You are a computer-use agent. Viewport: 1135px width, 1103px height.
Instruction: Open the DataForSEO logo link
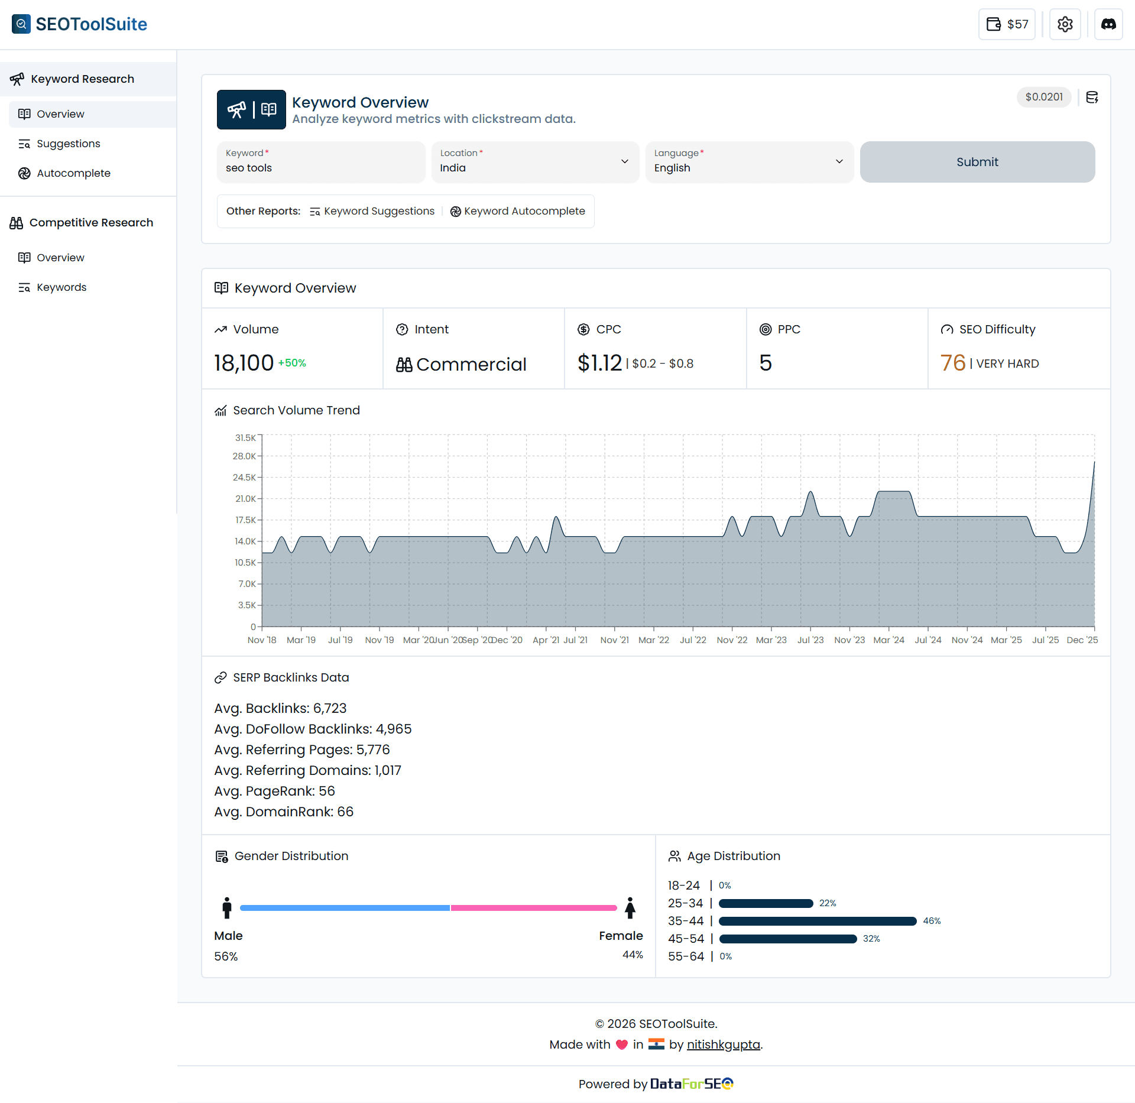click(x=692, y=1084)
